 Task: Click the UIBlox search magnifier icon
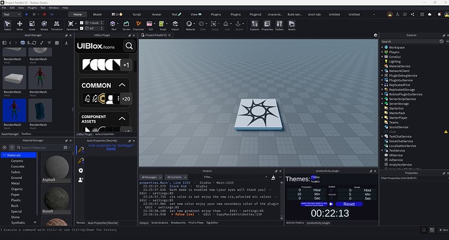coord(129,45)
